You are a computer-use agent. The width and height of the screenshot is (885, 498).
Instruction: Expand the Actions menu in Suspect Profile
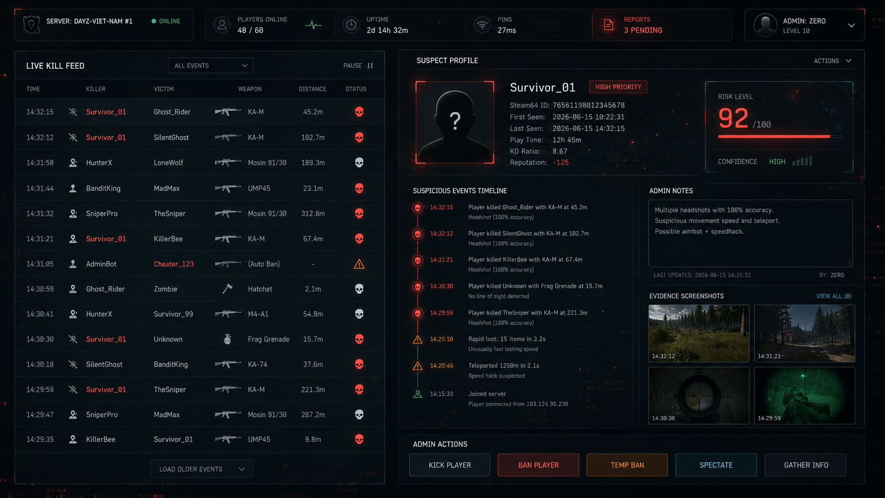833,61
